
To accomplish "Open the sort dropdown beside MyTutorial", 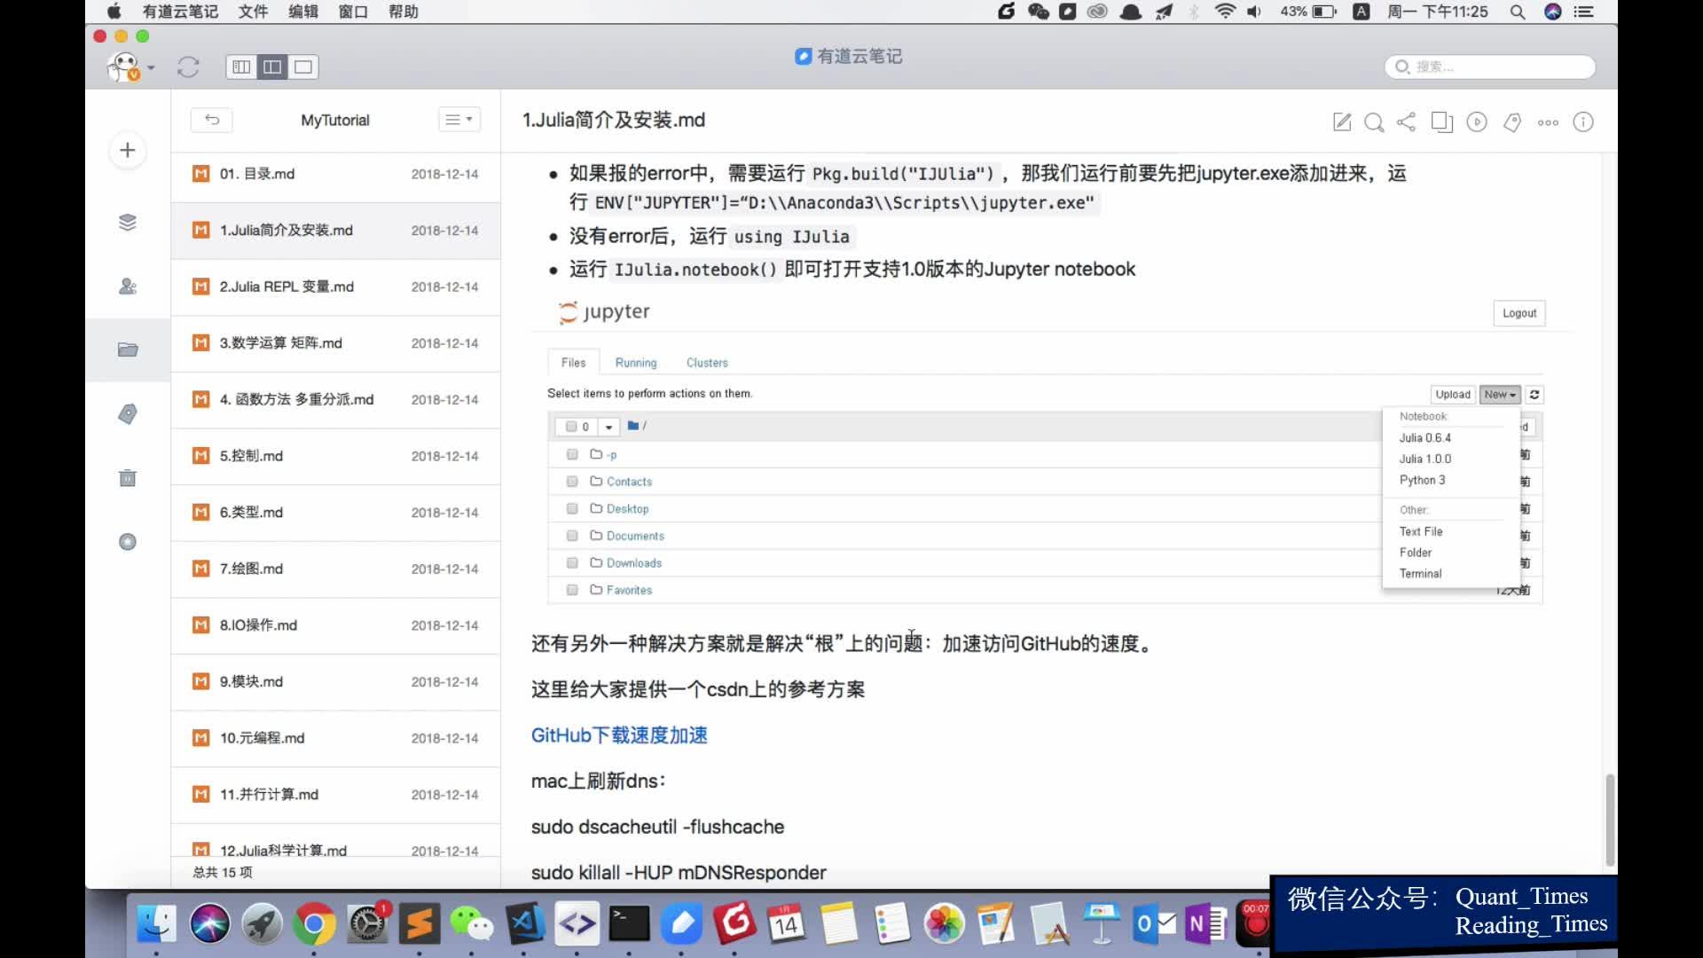I will (459, 119).
